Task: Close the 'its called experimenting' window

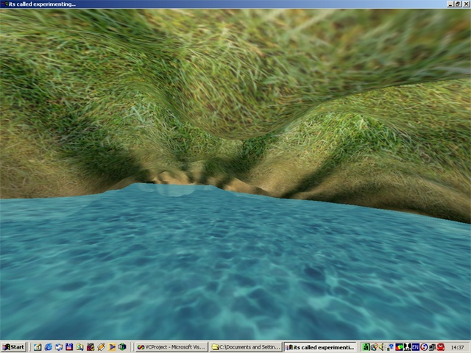Action: [x=465, y=4]
